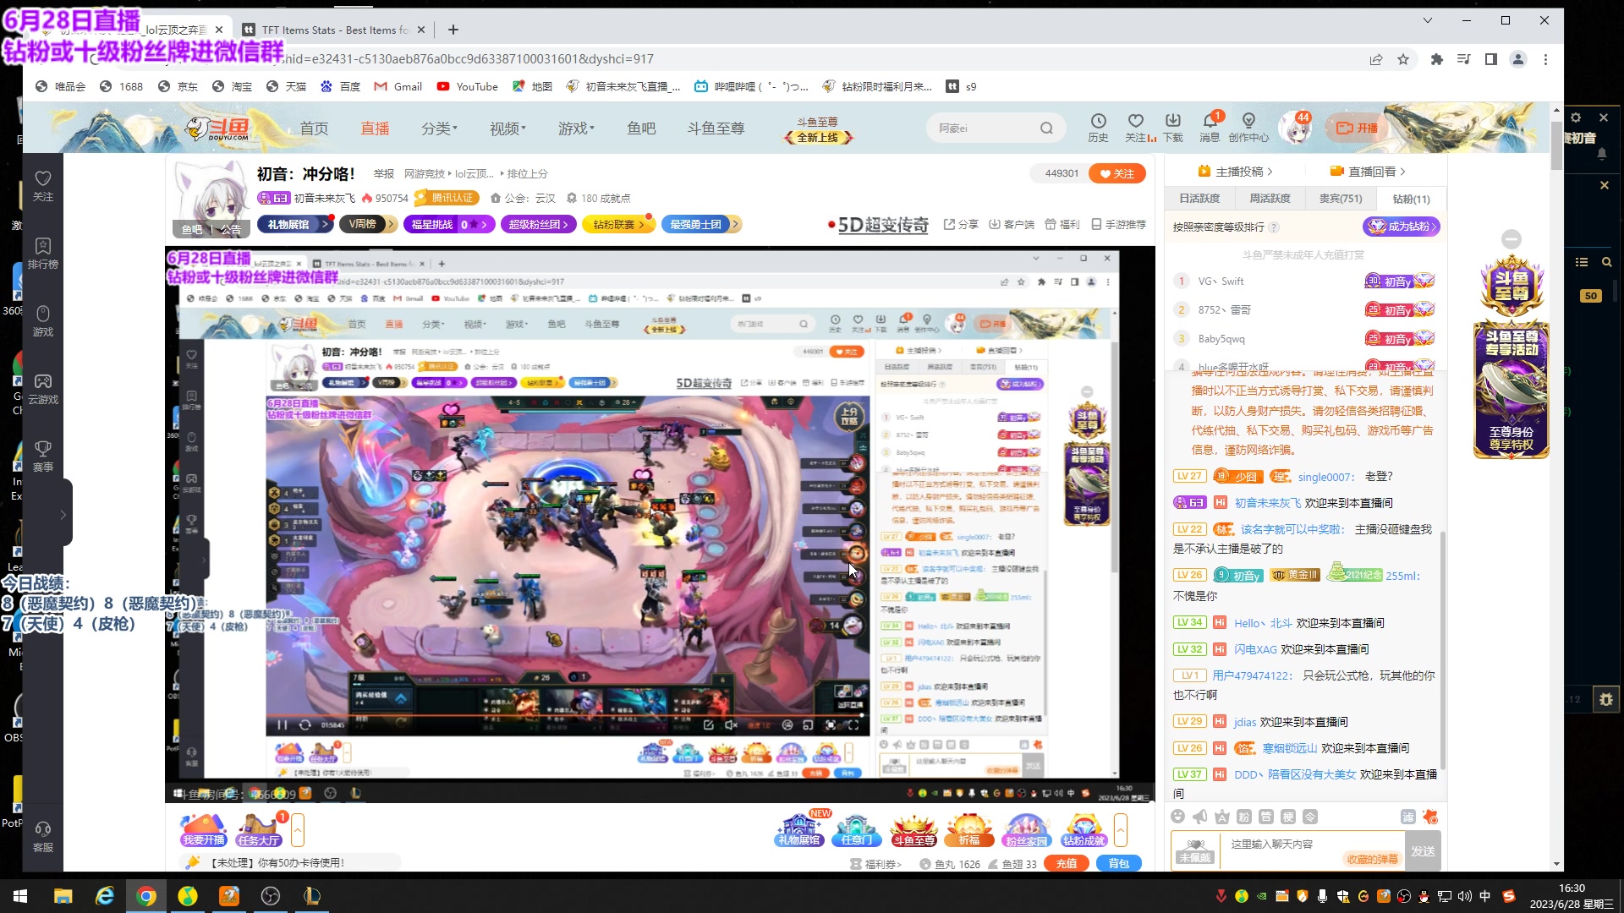Expand the 游戏 games dropdown in navigation
Viewport: 1624px width, 913px height.
point(576,128)
